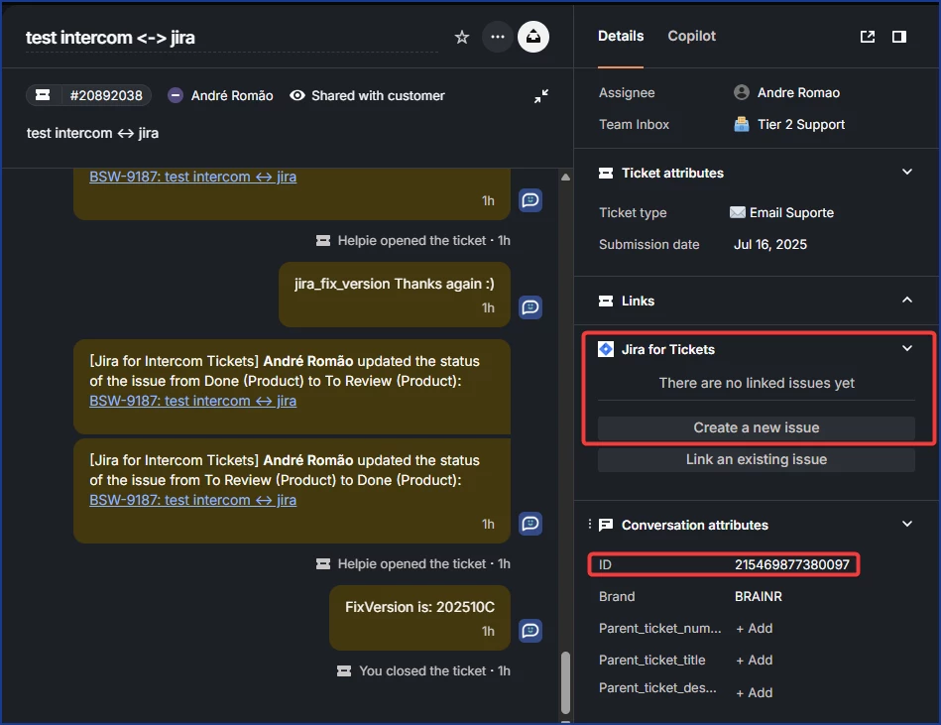Image resolution: width=941 pixels, height=725 pixels.
Task: Collapse the Links section chevron
Action: point(907,301)
